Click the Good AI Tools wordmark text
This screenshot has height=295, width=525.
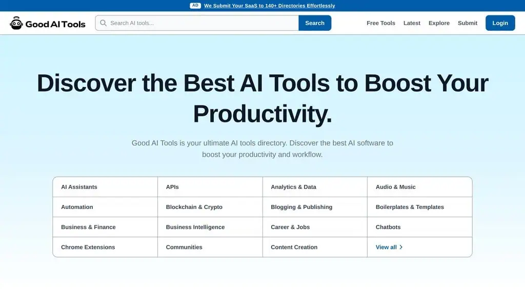click(x=55, y=24)
